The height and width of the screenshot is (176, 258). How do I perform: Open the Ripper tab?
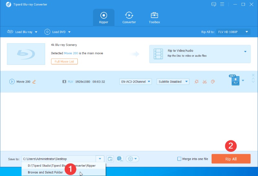pos(104,18)
